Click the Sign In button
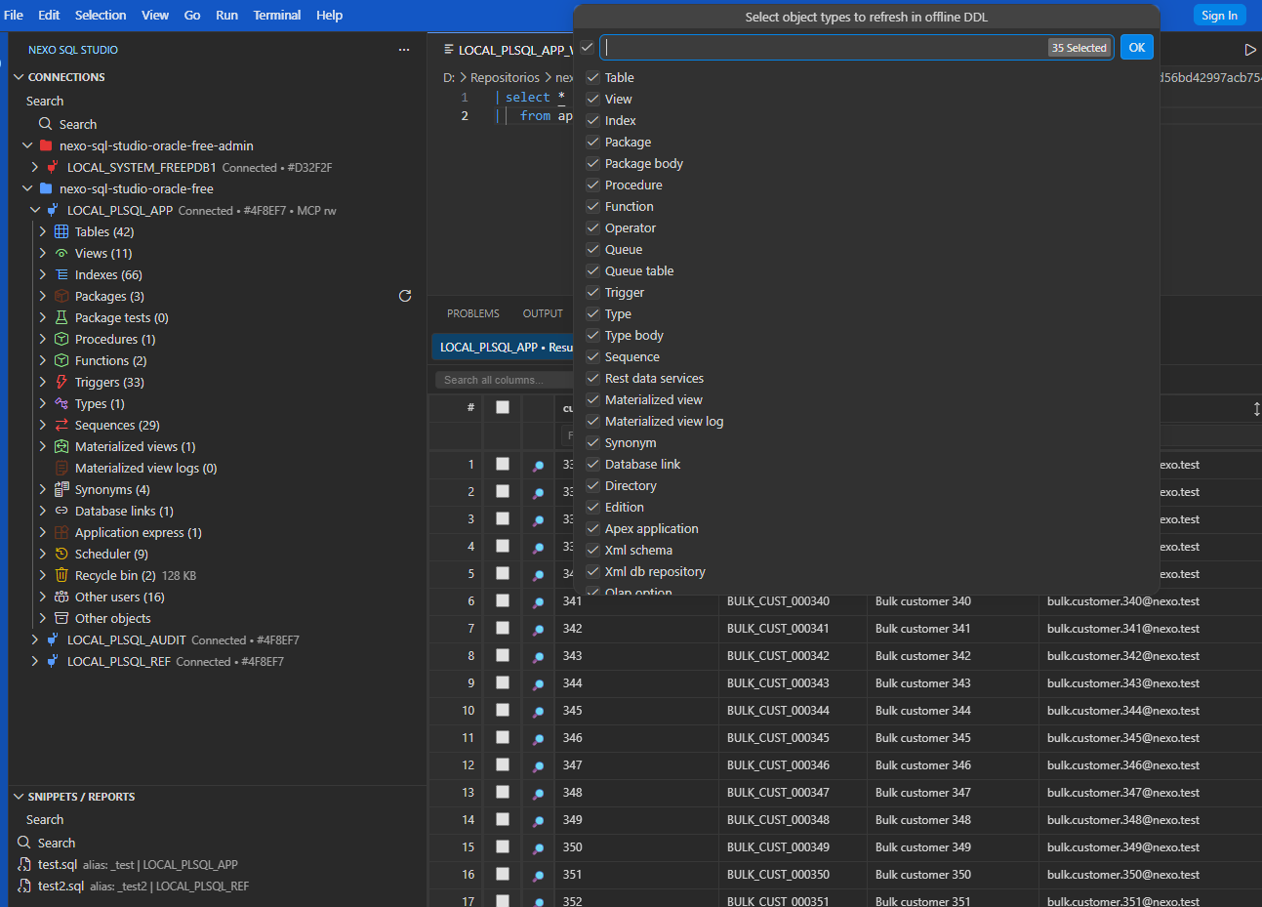The width and height of the screenshot is (1262, 907). (x=1219, y=15)
